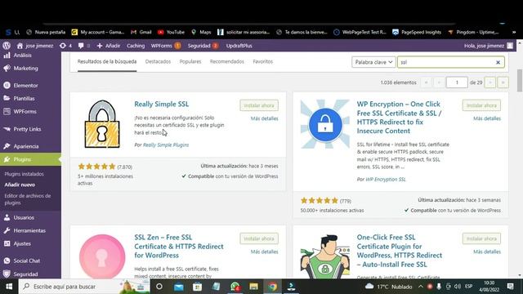Image resolution: width=523 pixels, height=294 pixels.
Task: Open the WordPress logo menu
Action: coord(7,46)
